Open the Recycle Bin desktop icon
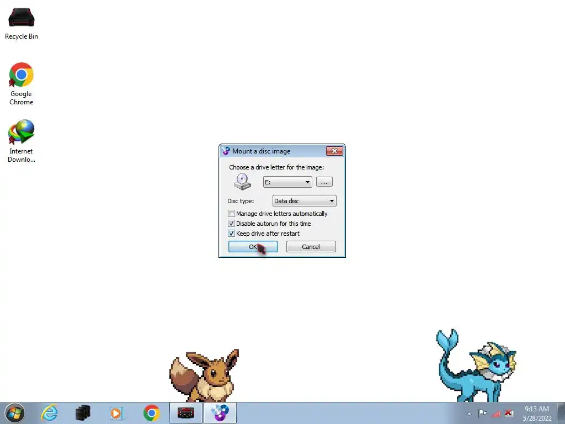Viewport: 565px width, 424px height. pyautogui.click(x=22, y=23)
